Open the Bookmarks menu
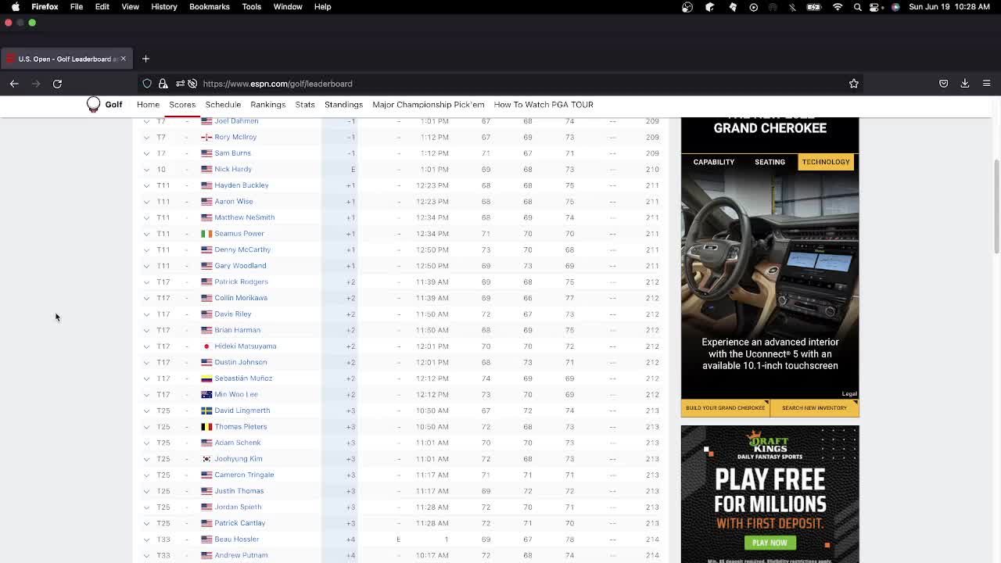The width and height of the screenshot is (1001, 563). 209,6
